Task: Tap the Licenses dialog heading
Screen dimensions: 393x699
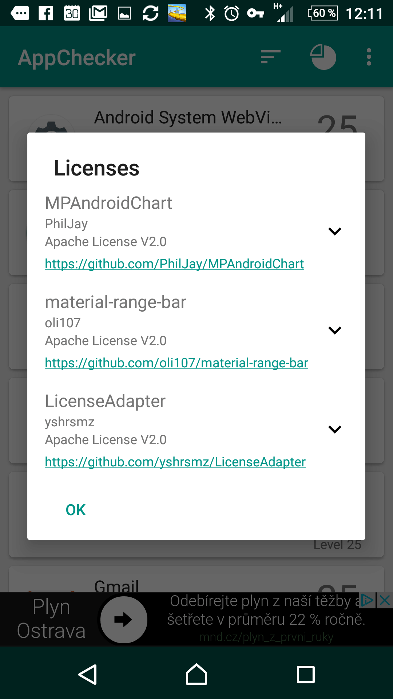Action: click(96, 168)
